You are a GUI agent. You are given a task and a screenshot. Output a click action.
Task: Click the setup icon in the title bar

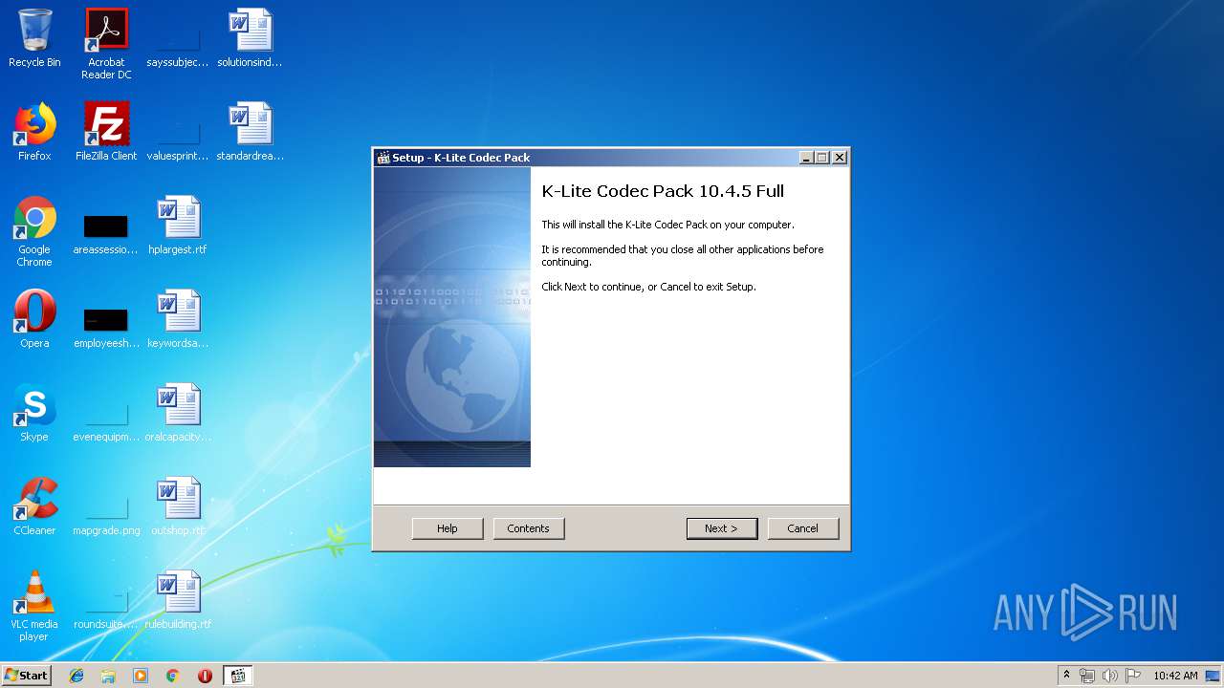pyautogui.click(x=383, y=158)
